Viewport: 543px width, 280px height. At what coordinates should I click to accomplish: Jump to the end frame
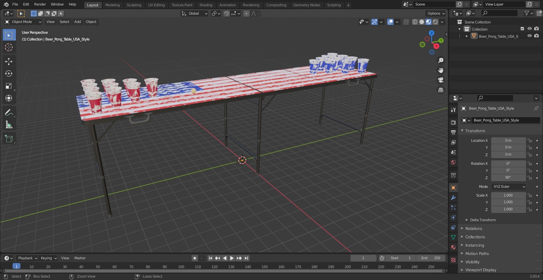246,258
